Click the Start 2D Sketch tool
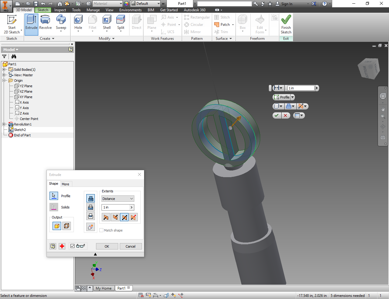Image resolution: width=389 pixels, height=299 pixels. 12,24
